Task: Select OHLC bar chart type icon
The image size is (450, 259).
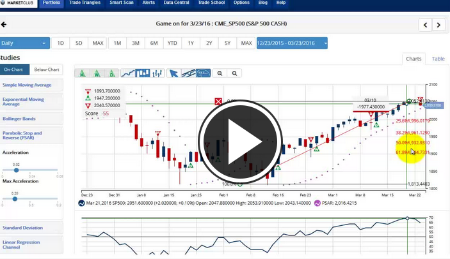Action: (156, 73)
